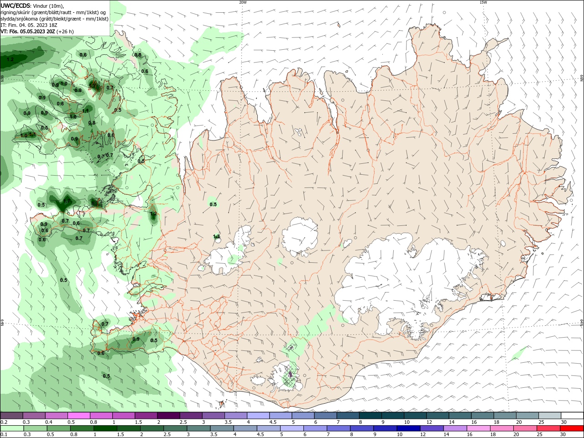
Task: Click the round white Hofsjökull glacier in the centre
Action: (300, 237)
